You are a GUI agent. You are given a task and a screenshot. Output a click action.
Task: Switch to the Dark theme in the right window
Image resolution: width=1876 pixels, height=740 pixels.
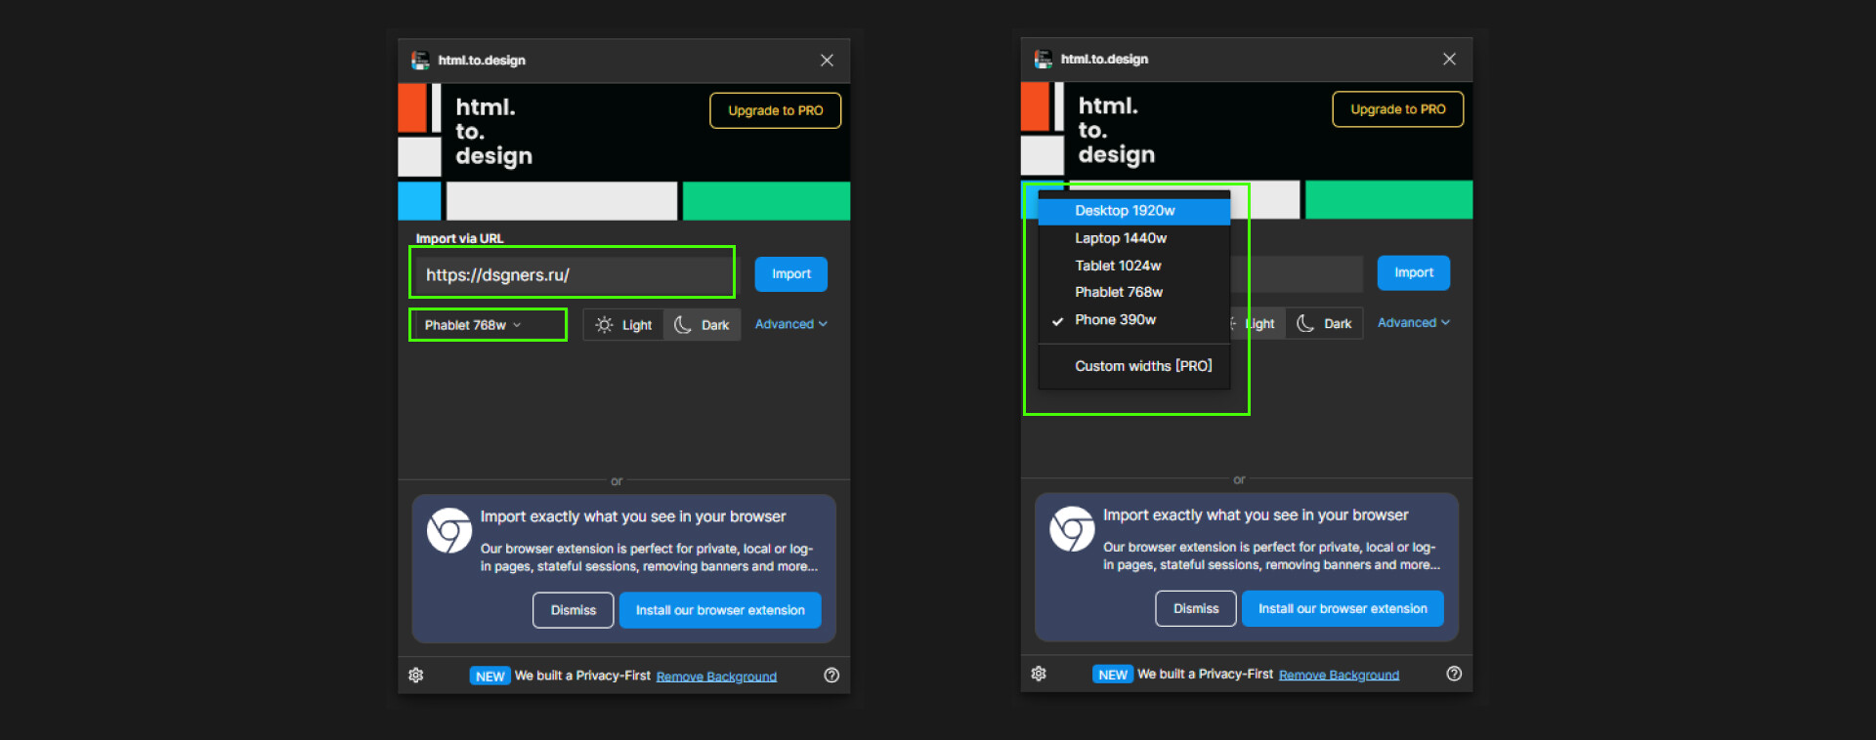coord(1325,323)
